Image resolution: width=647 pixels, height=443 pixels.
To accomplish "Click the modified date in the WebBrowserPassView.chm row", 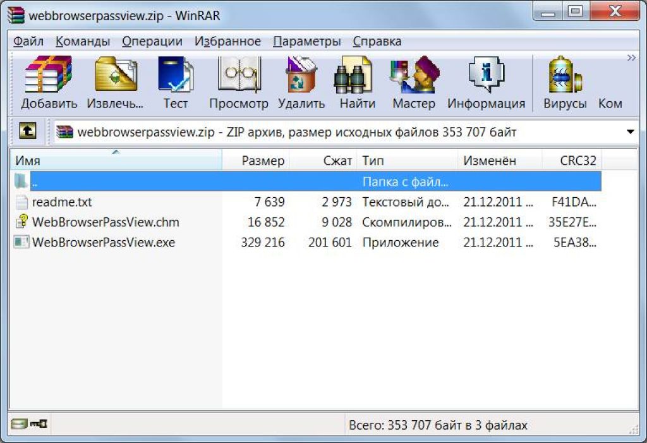I will click(498, 222).
